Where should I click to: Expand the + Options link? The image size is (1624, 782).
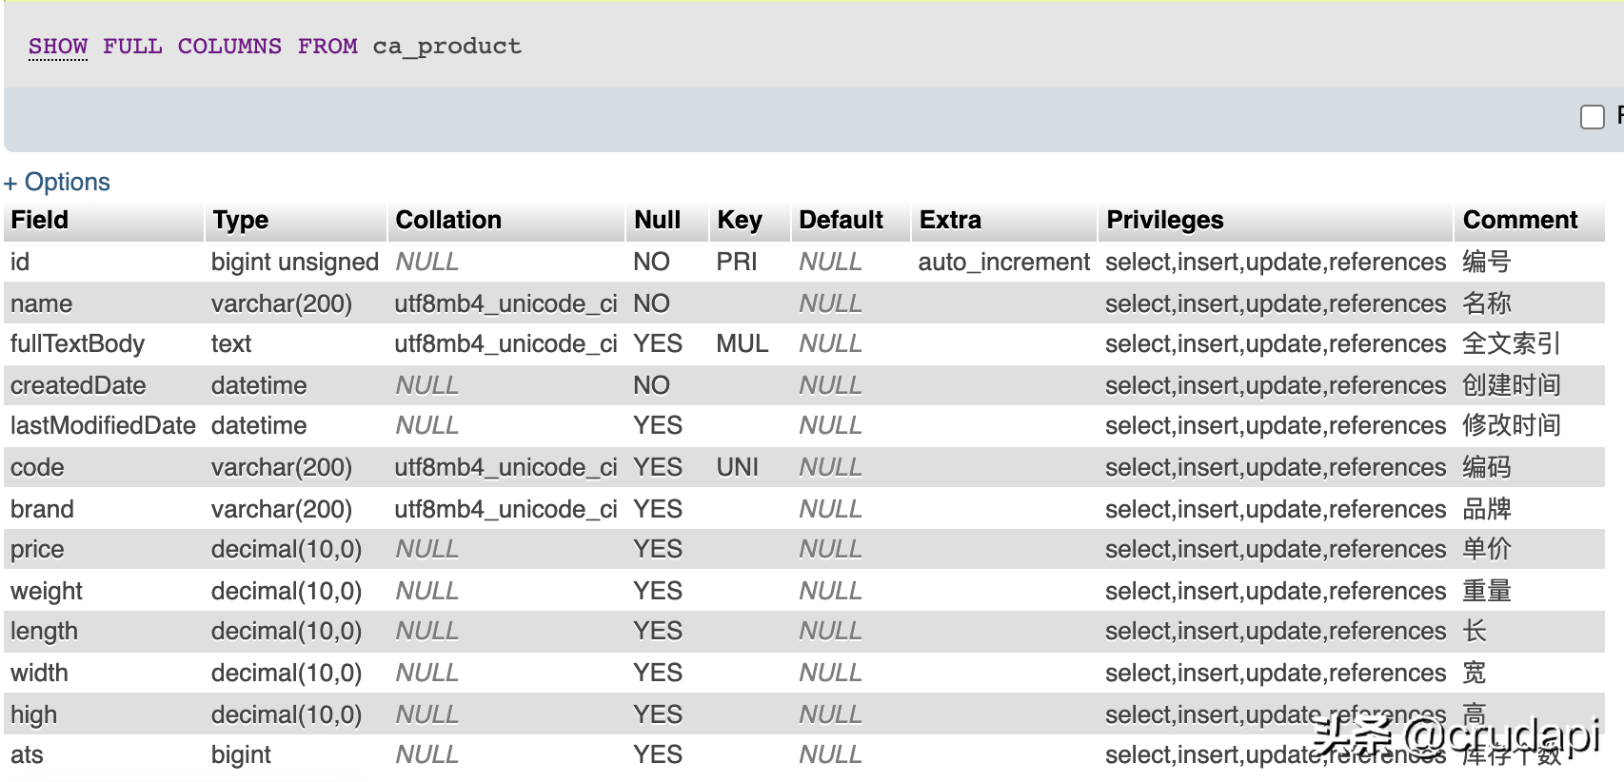click(x=57, y=182)
